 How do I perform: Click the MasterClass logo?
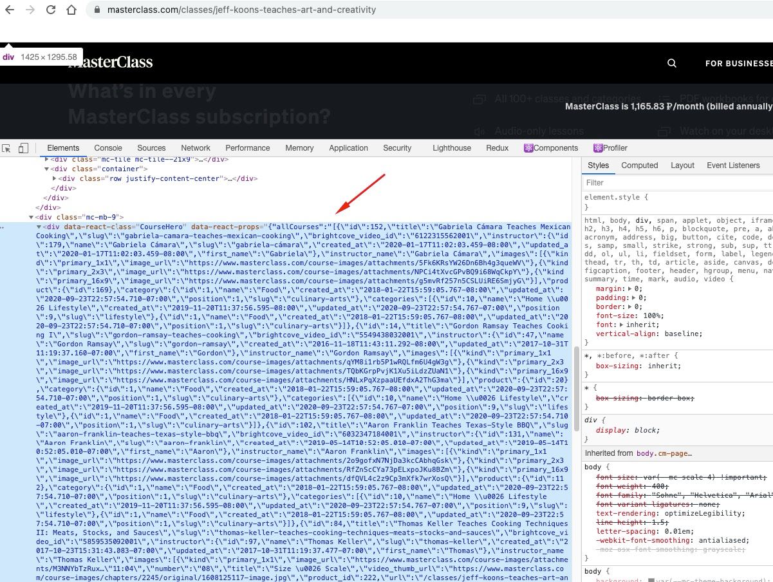click(x=111, y=62)
